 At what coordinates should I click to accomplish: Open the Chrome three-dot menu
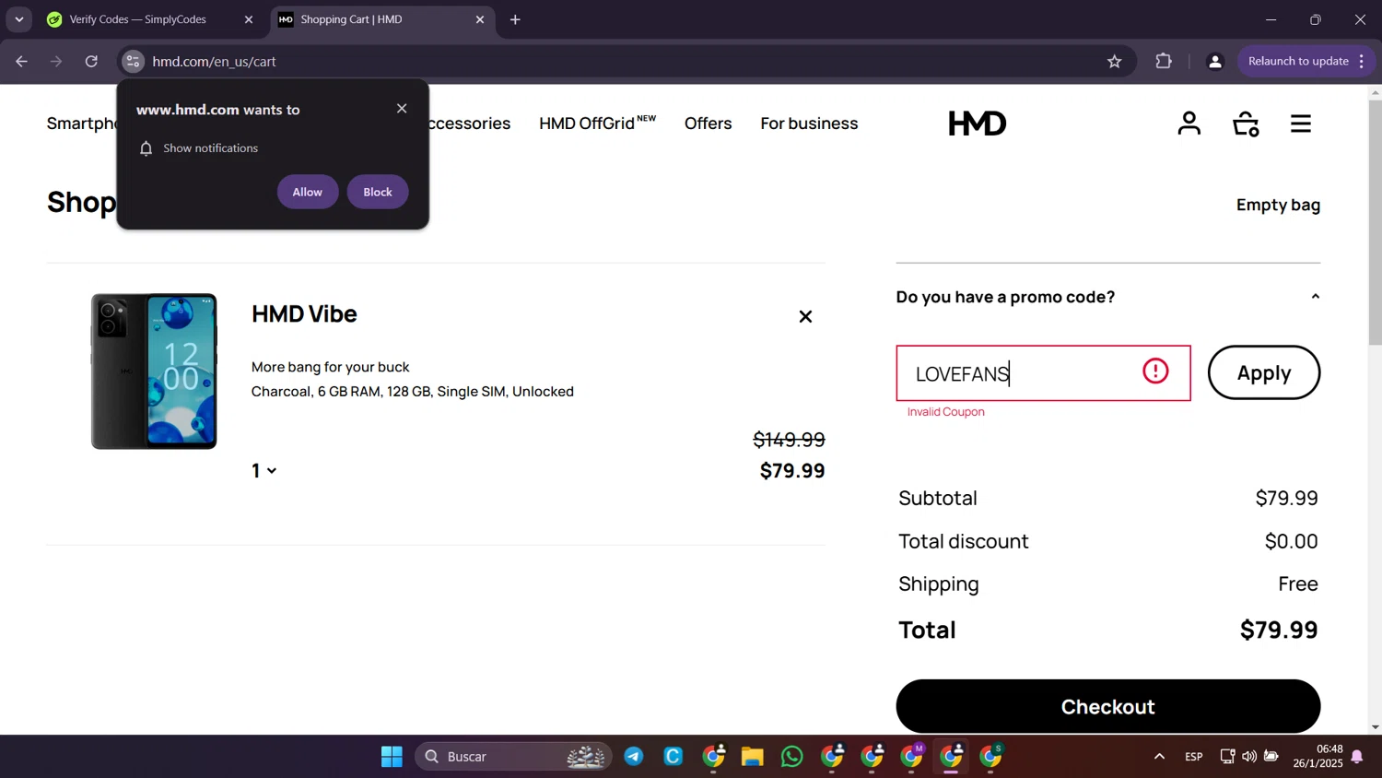[1362, 62]
